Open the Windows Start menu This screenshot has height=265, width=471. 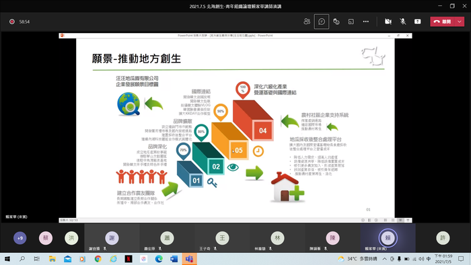(7, 259)
